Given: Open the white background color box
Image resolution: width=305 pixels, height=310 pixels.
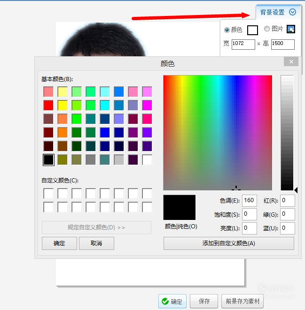Looking at the screenshot, I should (252, 30).
